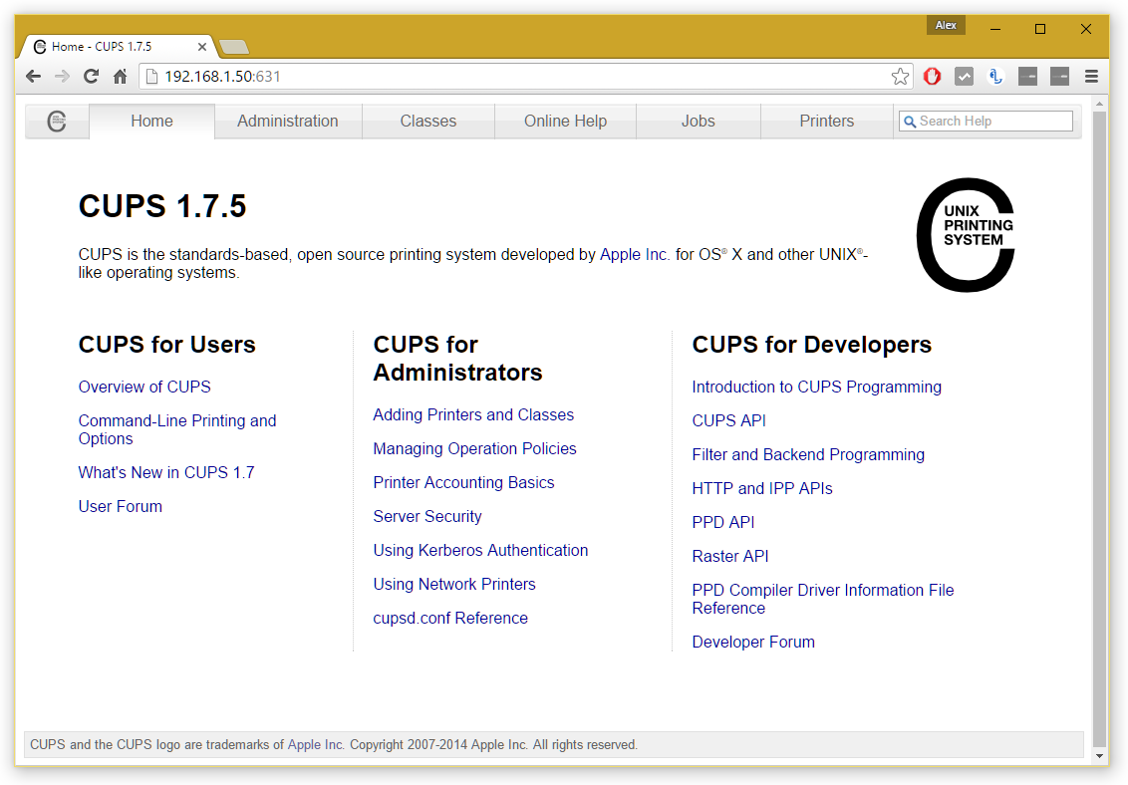Switch to the Classes tab
The image size is (1128, 785).
428,121
